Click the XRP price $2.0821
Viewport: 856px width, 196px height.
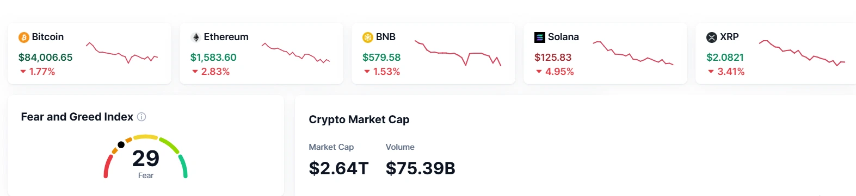tap(725, 58)
